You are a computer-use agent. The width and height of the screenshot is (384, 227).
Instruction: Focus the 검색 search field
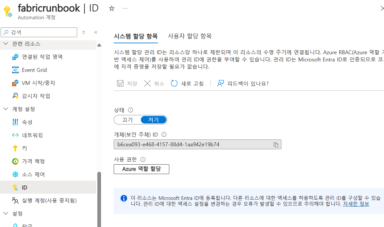[x=39, y=32]
